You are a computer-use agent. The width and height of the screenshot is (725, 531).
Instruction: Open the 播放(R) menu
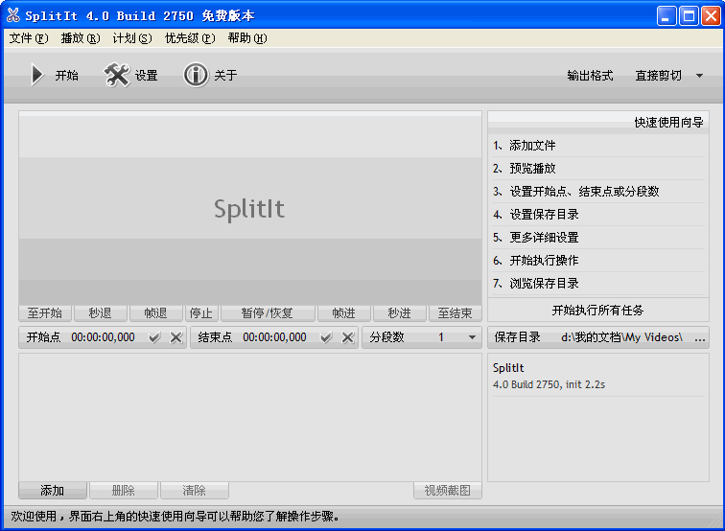pyautogui.click(x=81, y=38)
